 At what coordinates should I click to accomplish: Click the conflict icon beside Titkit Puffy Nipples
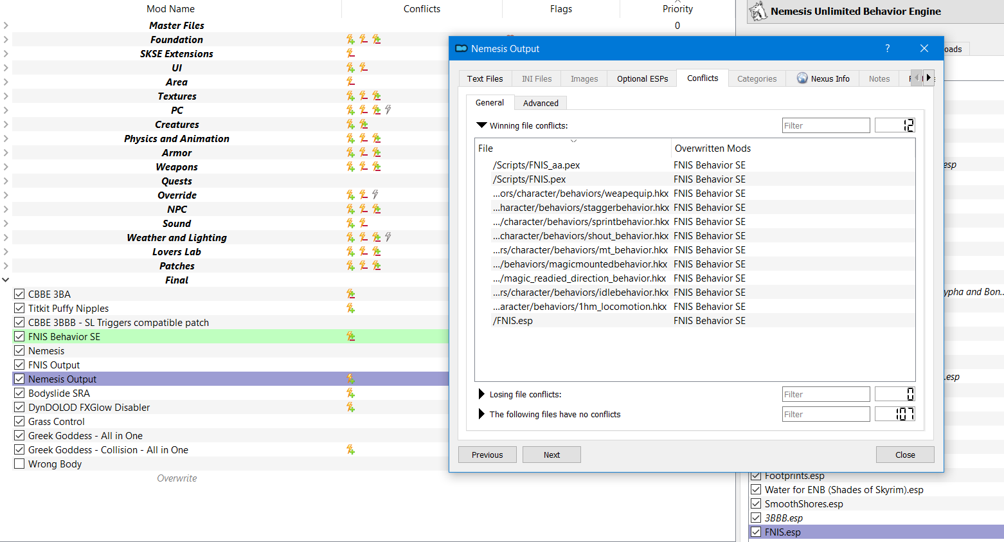[x=350, y=308]
